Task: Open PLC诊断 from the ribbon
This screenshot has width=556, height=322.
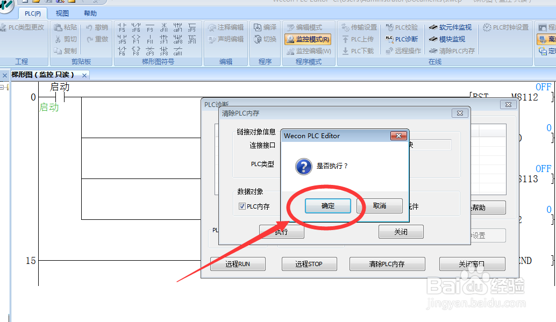Action: 402,39
